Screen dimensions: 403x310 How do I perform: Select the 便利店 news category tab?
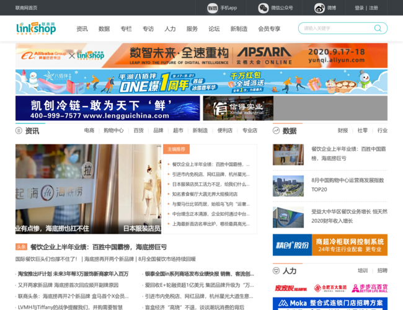[225, 130]
